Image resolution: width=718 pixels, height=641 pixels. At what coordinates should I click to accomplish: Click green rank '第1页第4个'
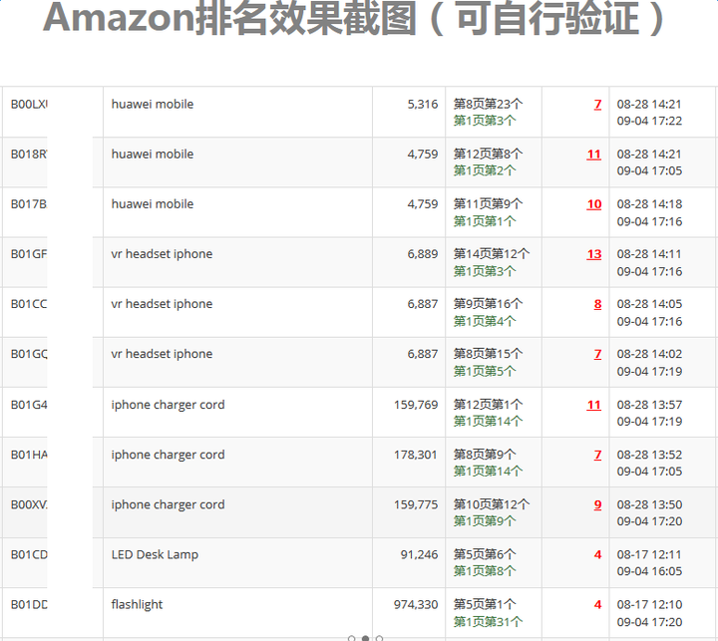tap(485, 321)
